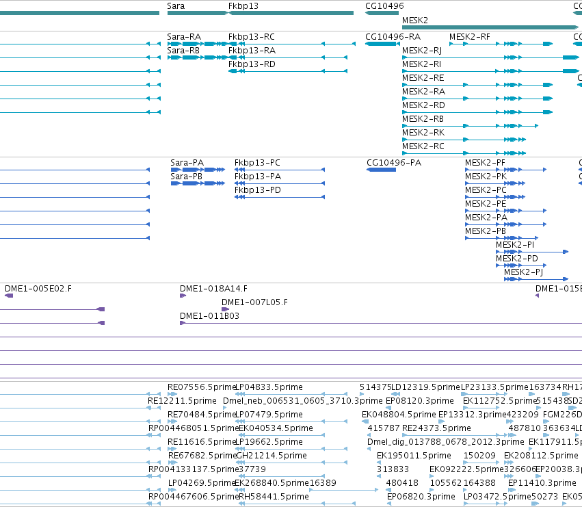This screenshot has width=582, height=507.
Task: Click protein MESK2-PF
Action: tap(485, 163)
